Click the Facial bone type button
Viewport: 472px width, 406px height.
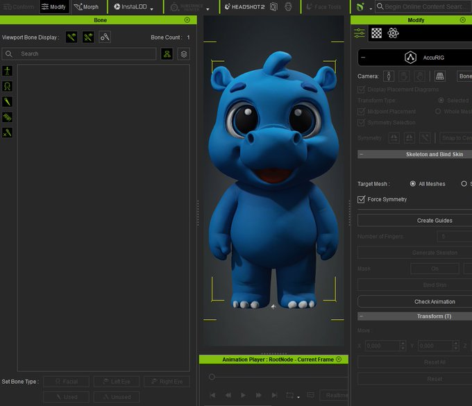click(x=67, y=382)
